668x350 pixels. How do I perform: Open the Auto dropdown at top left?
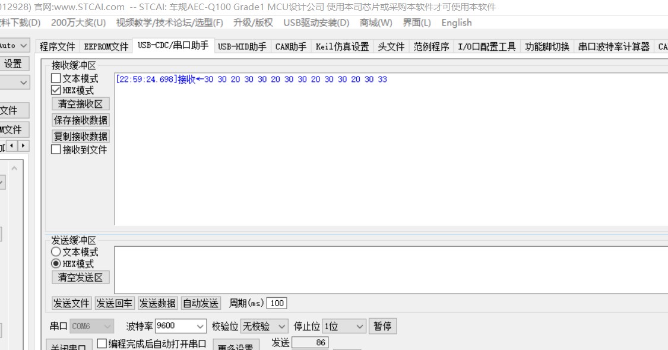14,45
